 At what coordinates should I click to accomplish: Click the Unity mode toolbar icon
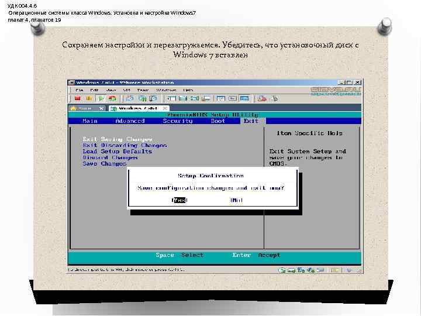pyautogui.click(x=206, y=99)
